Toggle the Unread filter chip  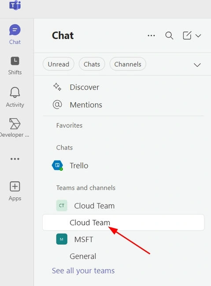click(59, 64)
